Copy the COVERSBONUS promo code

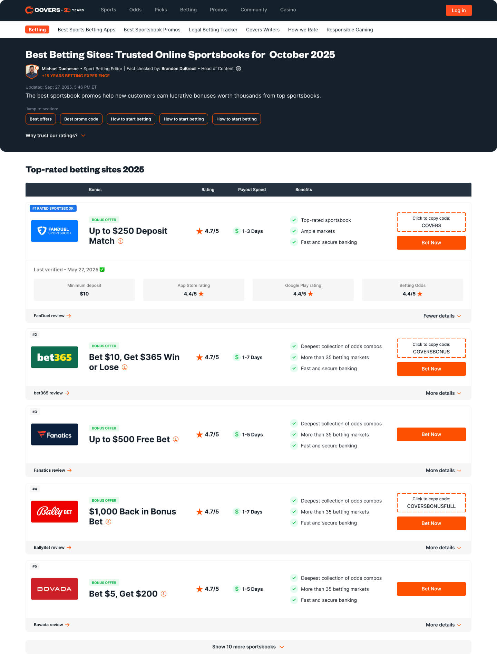click(x=431, y=348)
